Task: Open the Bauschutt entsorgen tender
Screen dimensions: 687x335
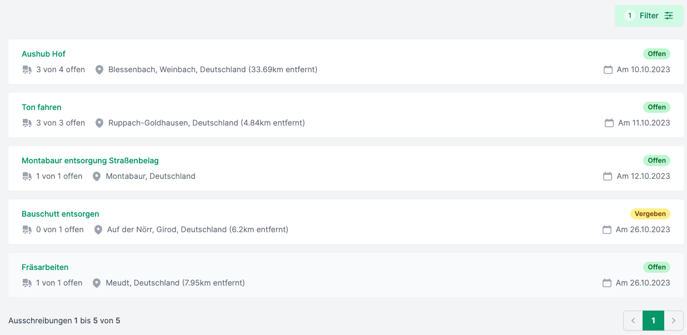Action: (60, 214)
